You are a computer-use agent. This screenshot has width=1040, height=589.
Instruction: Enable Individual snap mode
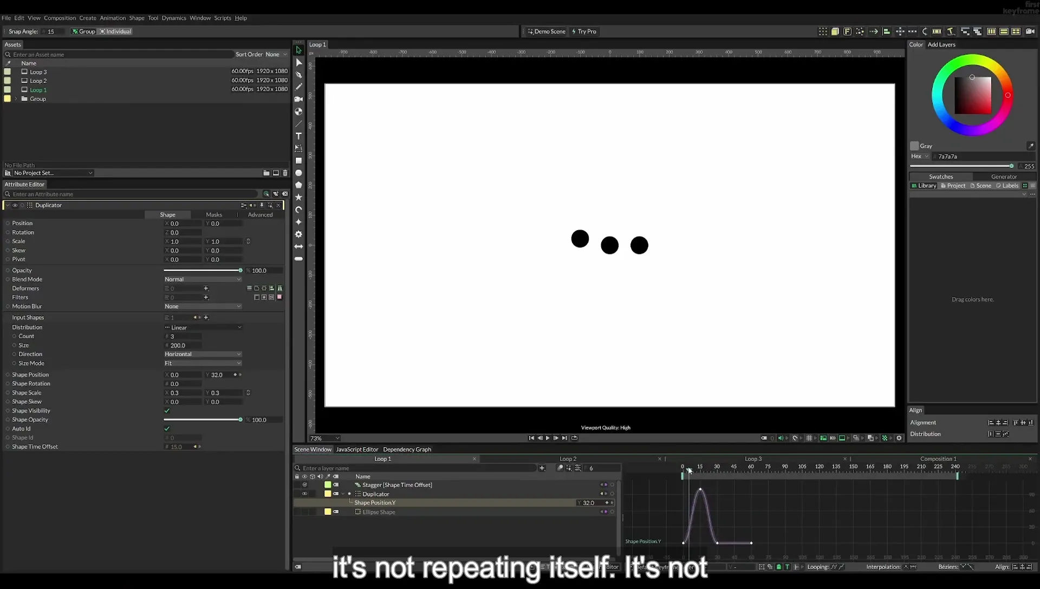(115, 31)
